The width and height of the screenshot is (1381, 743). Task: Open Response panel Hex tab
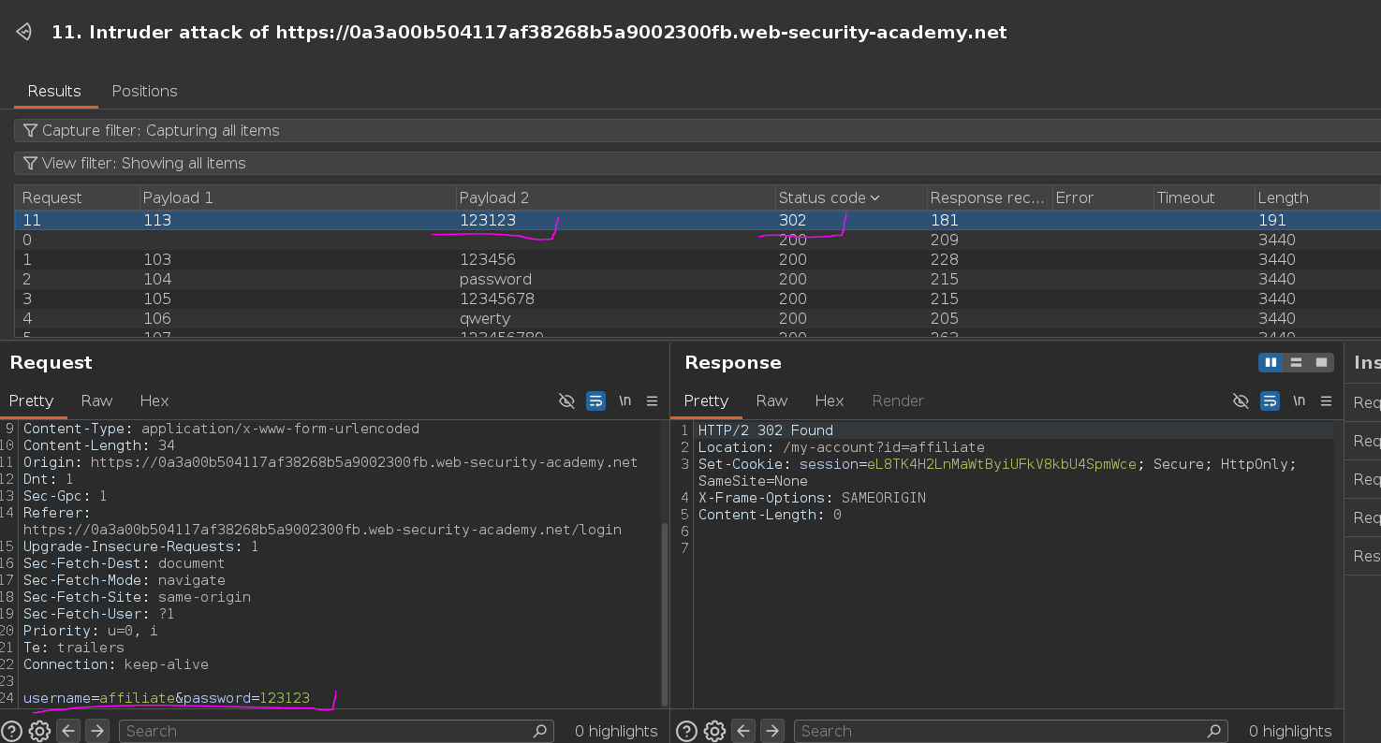pos(830,401)
